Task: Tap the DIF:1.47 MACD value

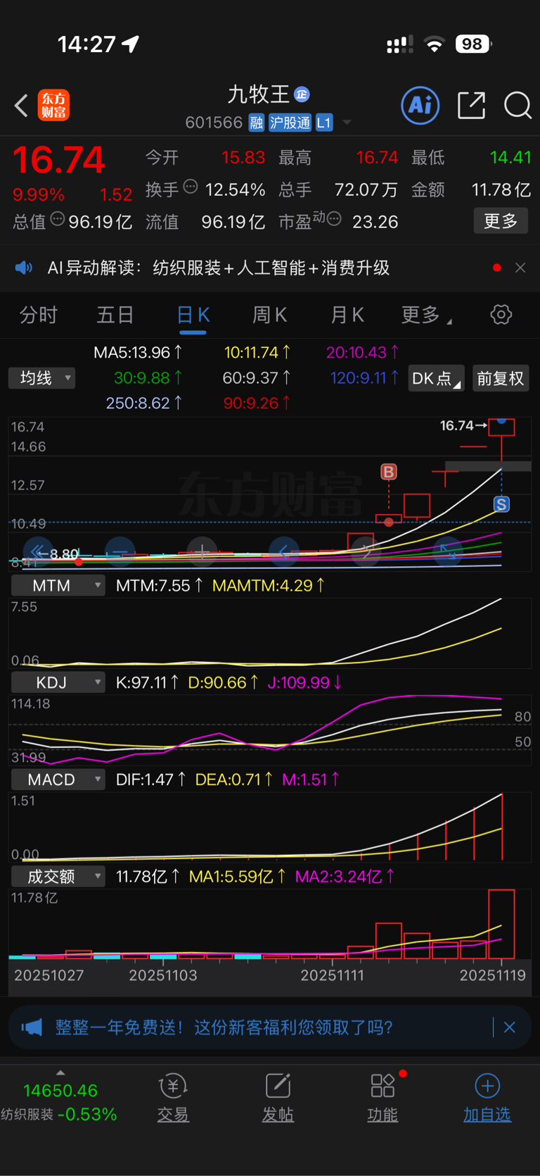Action: tap(151, 780)
